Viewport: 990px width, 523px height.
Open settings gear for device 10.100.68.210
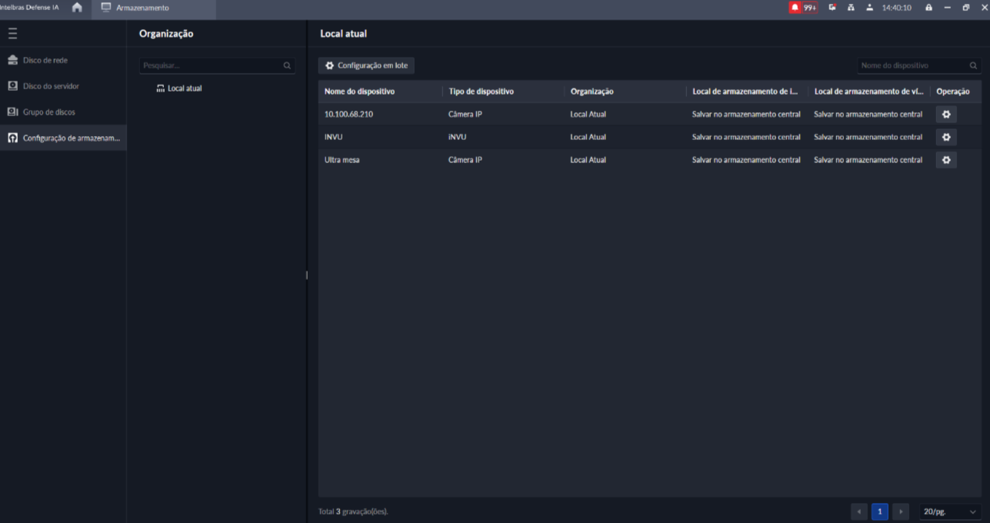946,115
